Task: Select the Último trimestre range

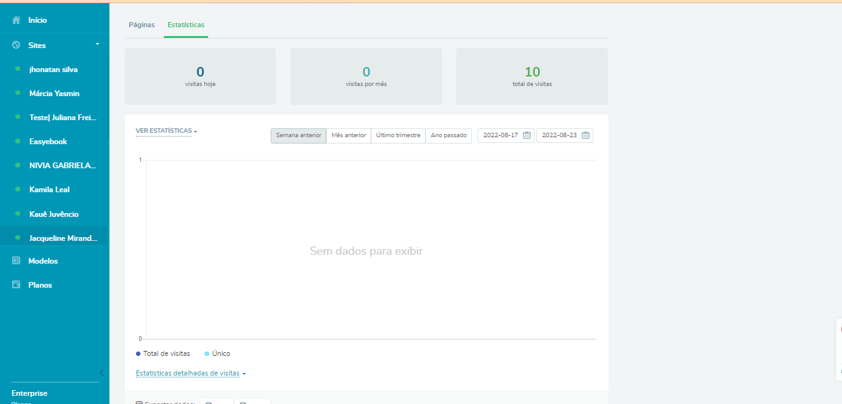Action: (398, 135)
